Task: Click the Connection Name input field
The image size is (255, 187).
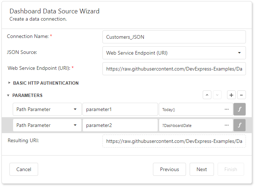Action: tap(174, 37)
